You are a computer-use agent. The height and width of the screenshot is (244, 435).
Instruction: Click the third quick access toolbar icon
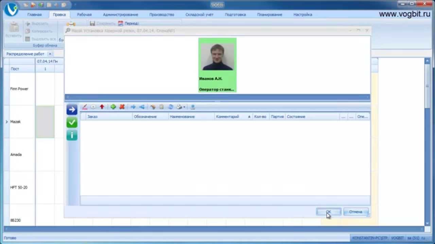[41, 5]
